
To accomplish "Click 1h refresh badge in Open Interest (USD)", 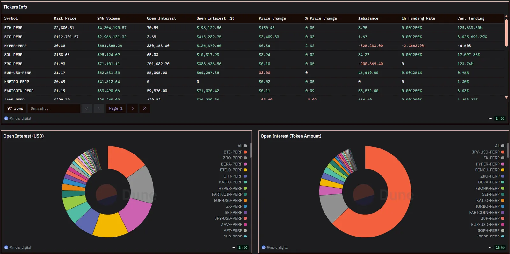I will 243,247.
